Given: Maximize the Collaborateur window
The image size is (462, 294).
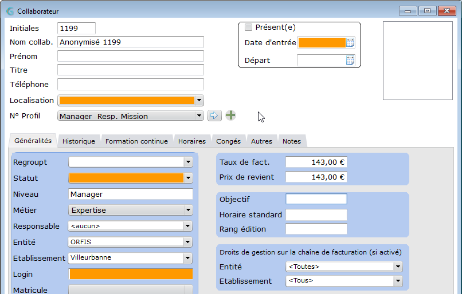Looking at the screenshot, I should click(427, 11).
